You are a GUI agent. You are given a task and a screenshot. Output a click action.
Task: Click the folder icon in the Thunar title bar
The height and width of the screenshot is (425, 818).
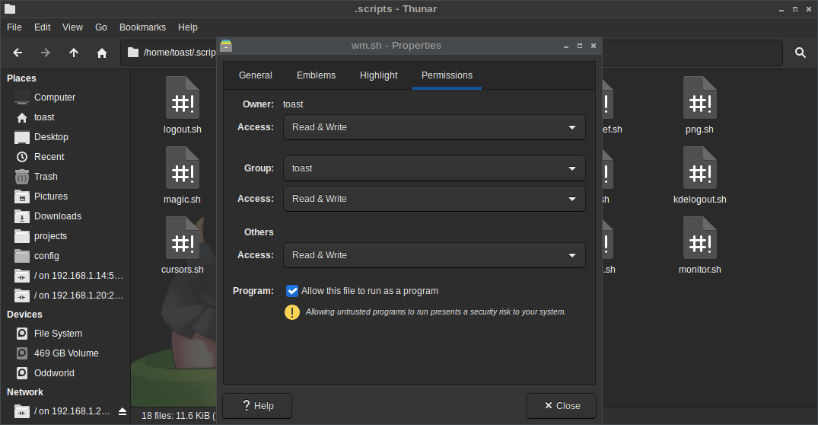10,9
